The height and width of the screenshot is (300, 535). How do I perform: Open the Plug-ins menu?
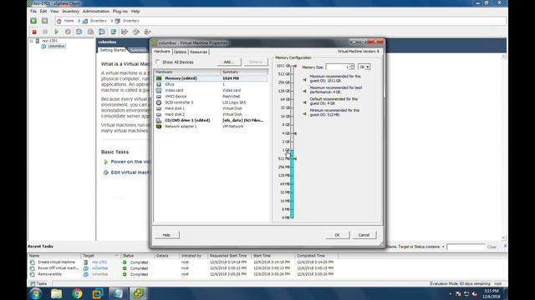(x=120, y=12)
